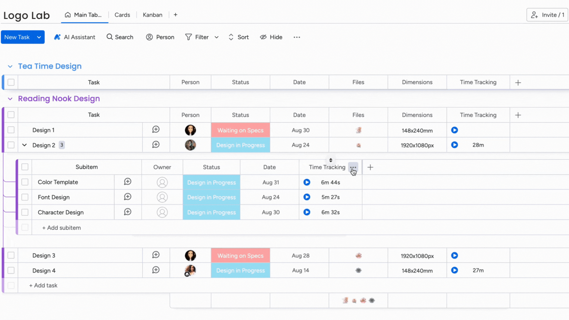This screenshot has height=320, width=569.
Task: Click the time tracking play icon for Character Design
Action: tap(307, 212)
